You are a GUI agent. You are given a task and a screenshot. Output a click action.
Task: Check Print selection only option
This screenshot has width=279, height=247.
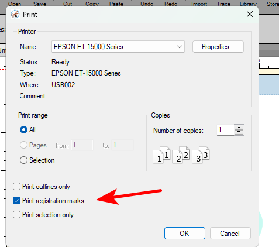16,215
